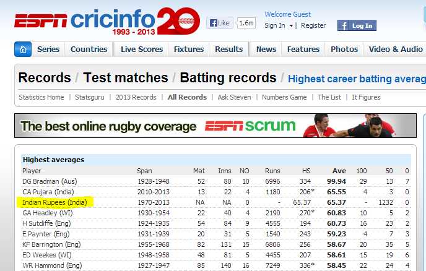Select Video & Audio in navigation
This screenshot has width=426, height=271.
point(396,49)
